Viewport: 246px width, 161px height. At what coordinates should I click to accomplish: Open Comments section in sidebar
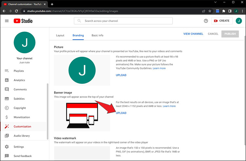20,89
